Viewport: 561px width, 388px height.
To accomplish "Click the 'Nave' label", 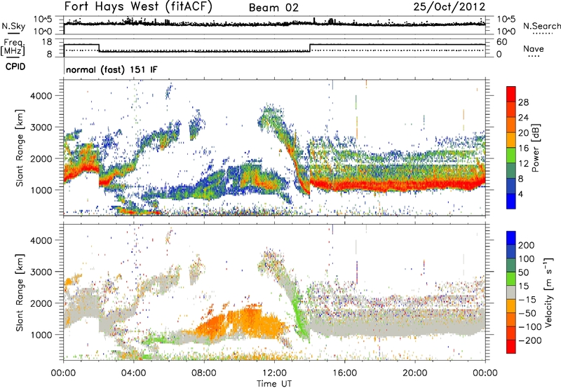I will [534, 48].
